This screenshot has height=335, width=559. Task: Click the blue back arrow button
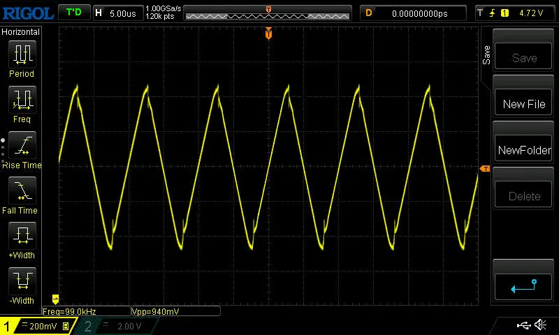pos(523,287)
